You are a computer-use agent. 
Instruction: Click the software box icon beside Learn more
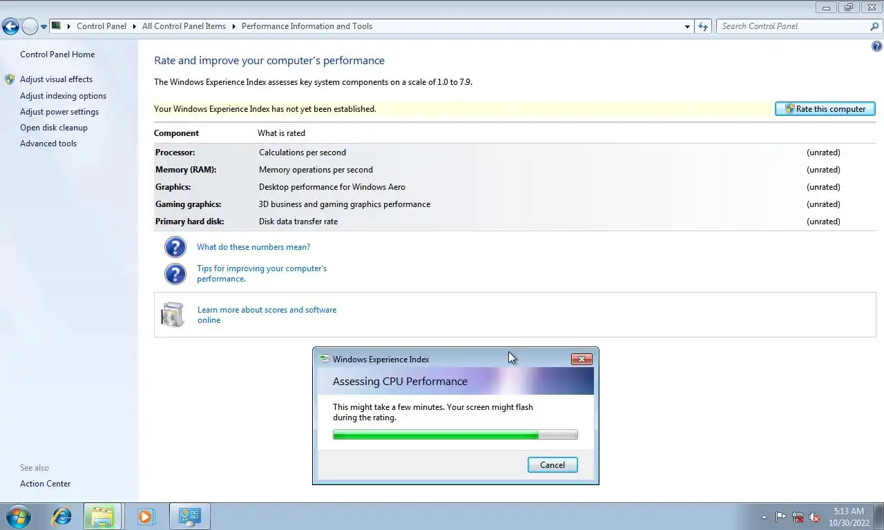[173, 315]
